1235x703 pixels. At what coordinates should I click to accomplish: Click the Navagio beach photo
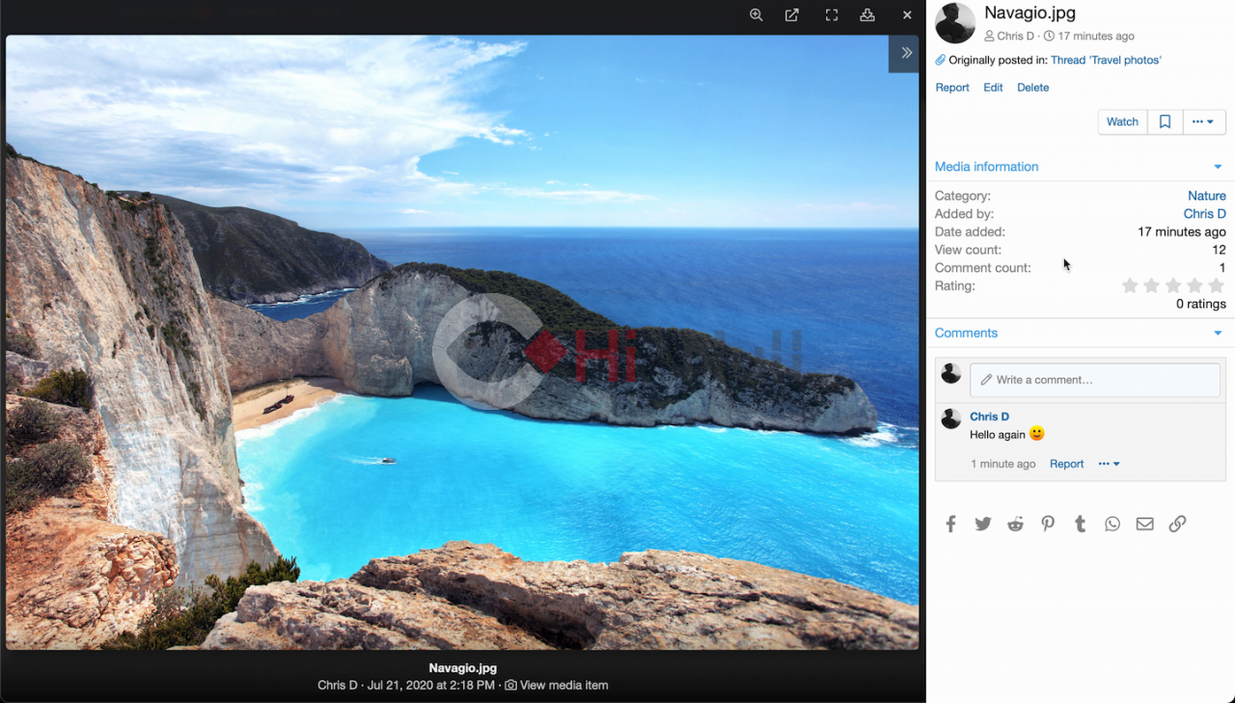462,342
